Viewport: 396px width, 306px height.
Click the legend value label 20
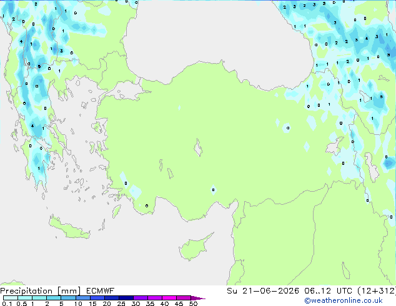pos(107,304)
